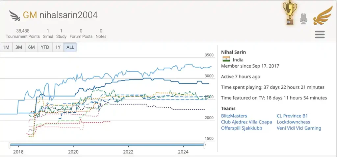Select the ALL time range

pyautogui.click(x=70, y=47)
